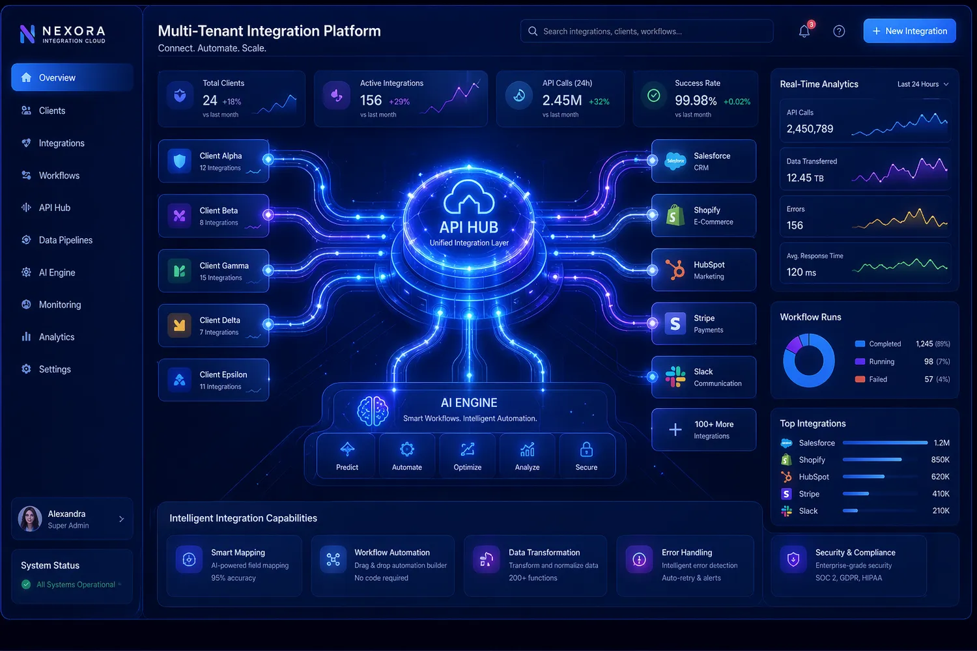Click 'Running' in Workflow Runs legend

882,362
